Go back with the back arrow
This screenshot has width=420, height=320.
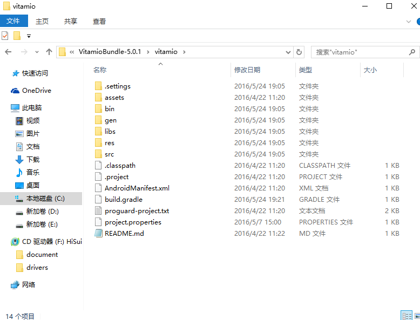[x=8, y=52]
